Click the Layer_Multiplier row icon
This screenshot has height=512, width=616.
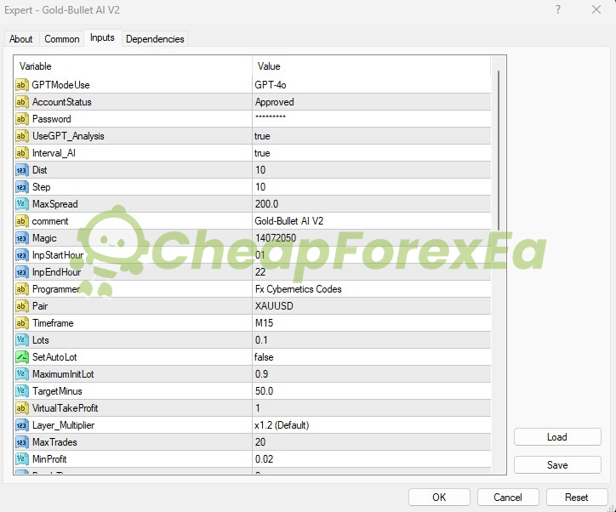coord(21,425)
